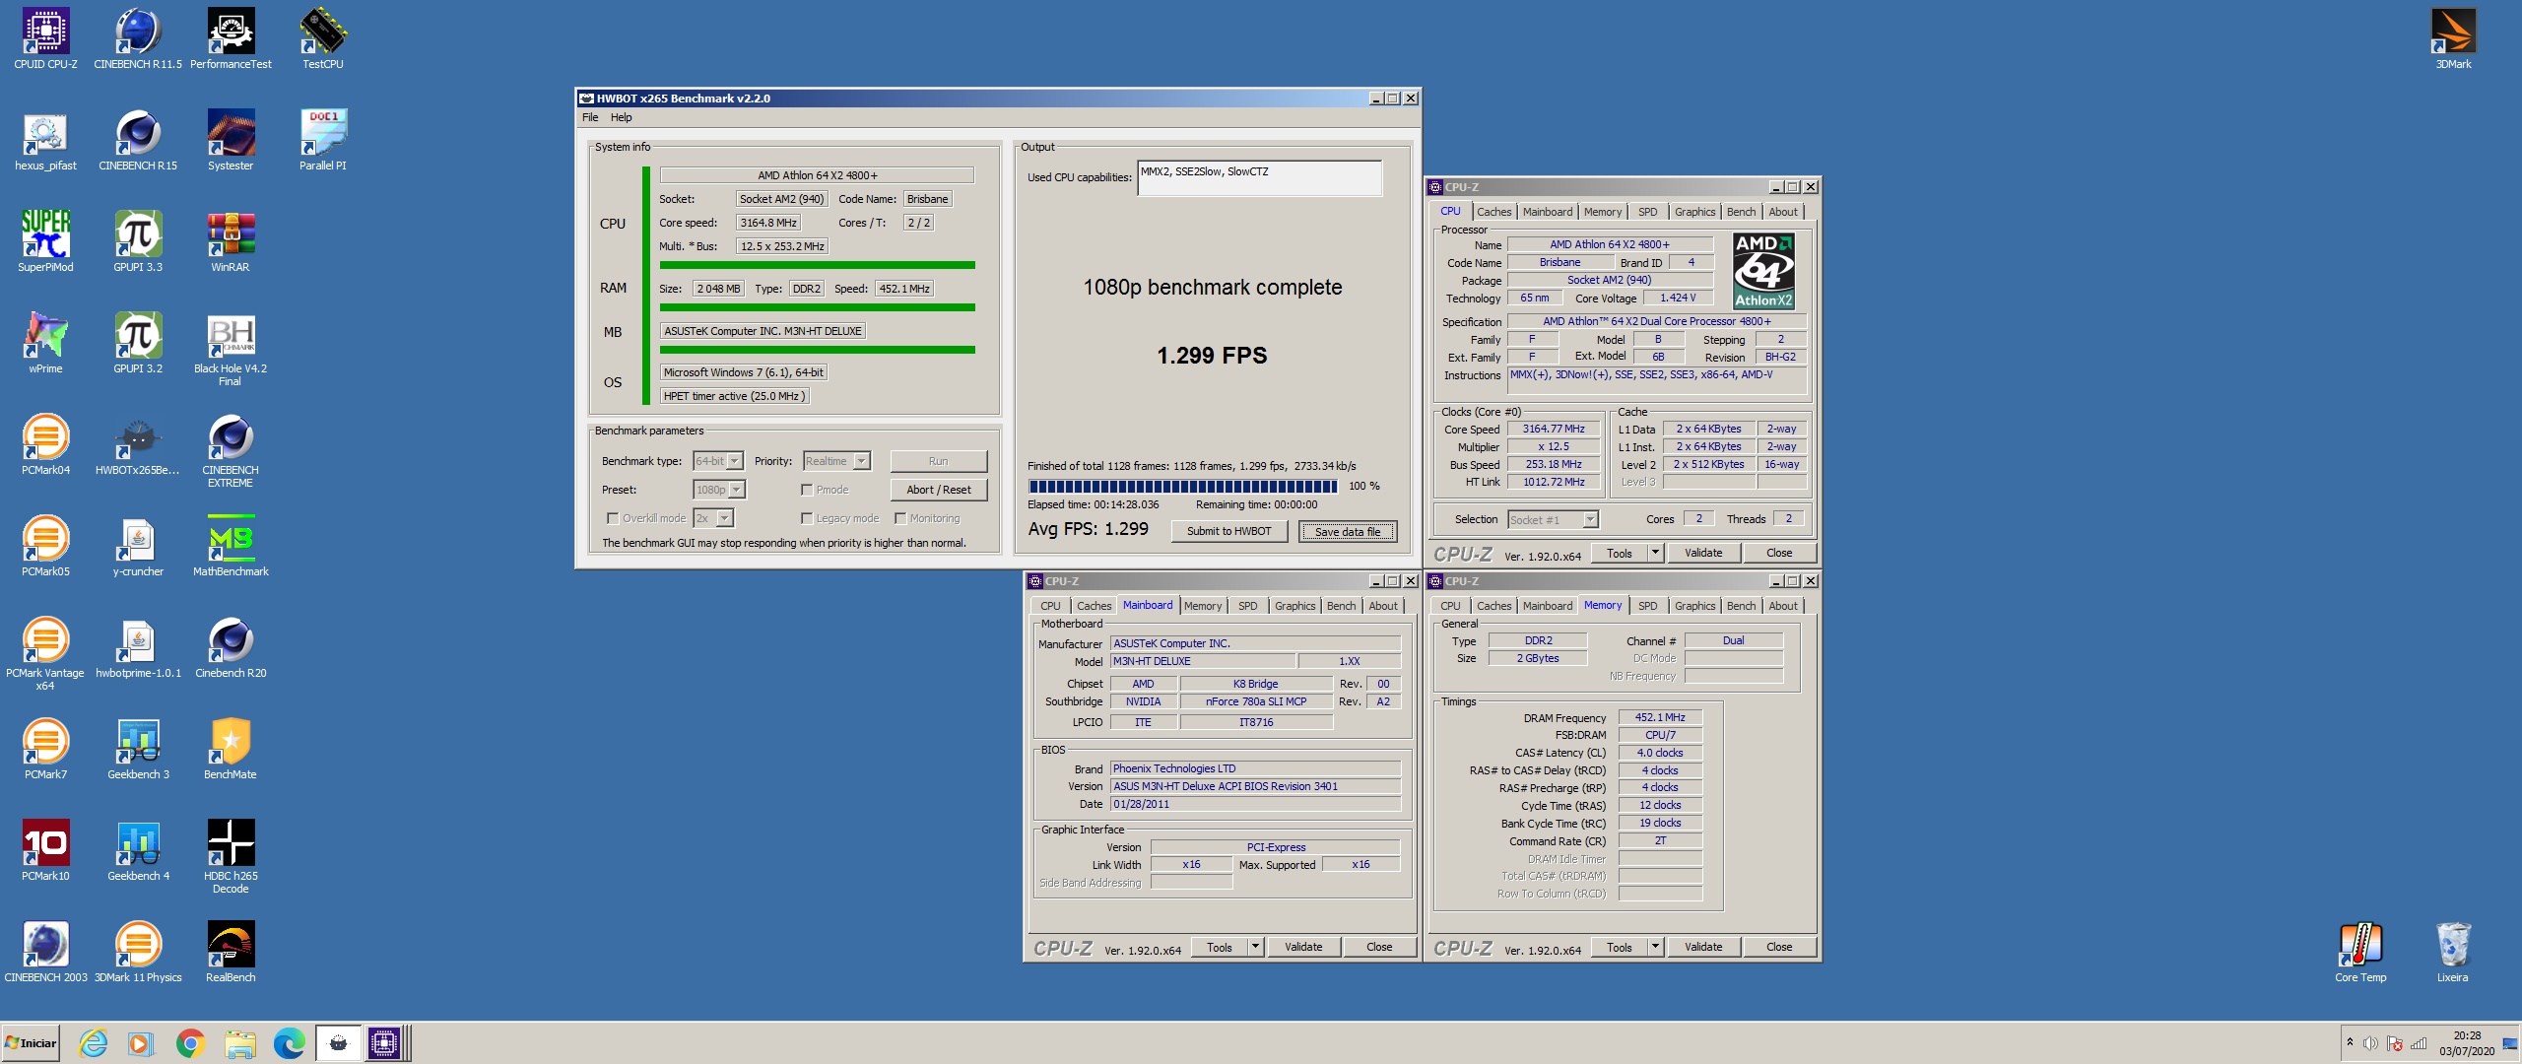Open MathBenchmark desktop icon
Image resolution: width=2522 pixels, height=1064 pixels.
tap(231, 545)
